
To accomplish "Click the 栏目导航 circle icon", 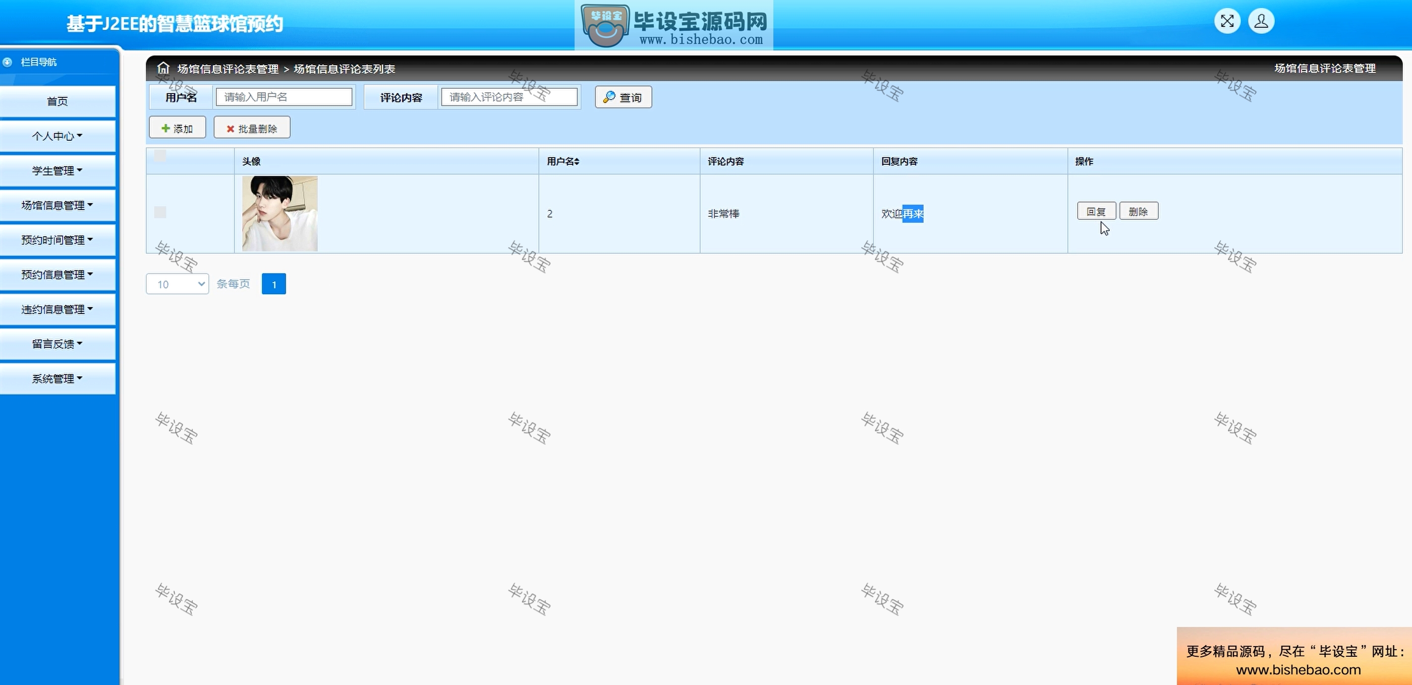I will [7, 62].
